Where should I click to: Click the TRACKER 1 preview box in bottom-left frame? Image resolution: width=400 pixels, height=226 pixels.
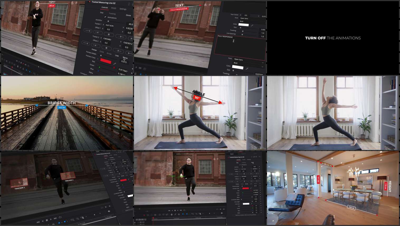(x=19, y=182)
